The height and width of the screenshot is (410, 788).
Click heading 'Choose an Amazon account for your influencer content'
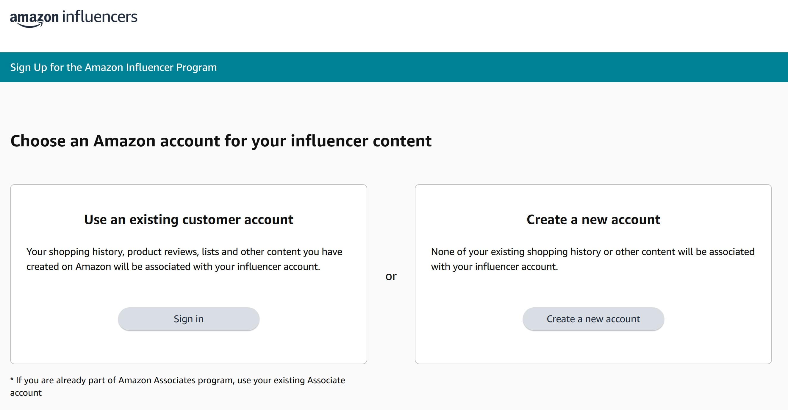[221, 141]
